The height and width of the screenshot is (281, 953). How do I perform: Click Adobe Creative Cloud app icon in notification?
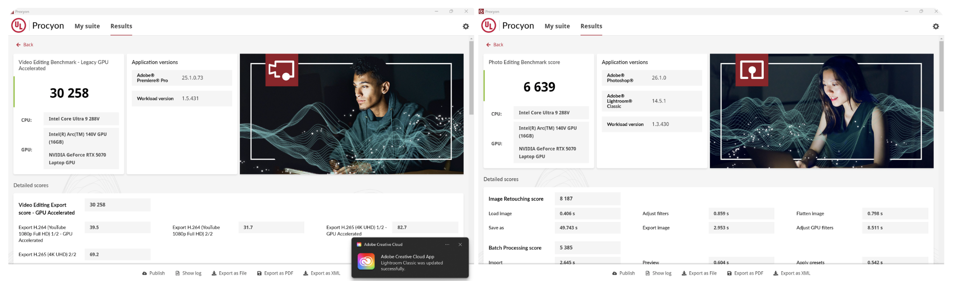click(366, 262)
